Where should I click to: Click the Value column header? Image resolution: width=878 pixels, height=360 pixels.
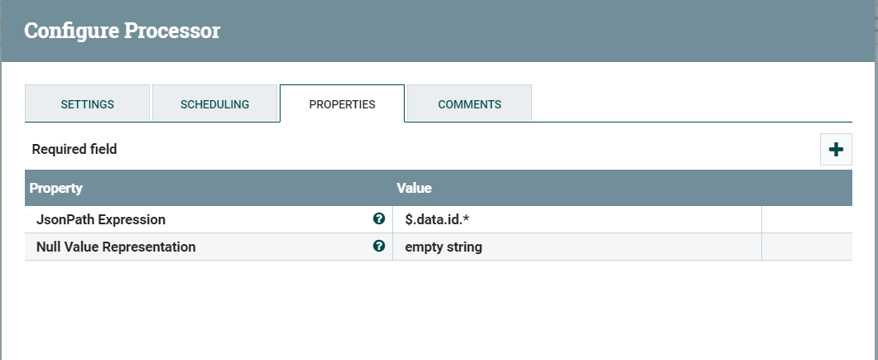[x=415, y=189]
